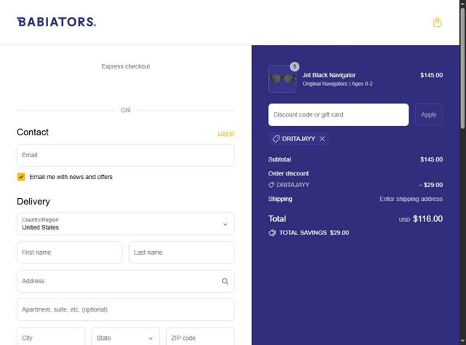Viewport: 466px width, 345px height.
Task: Focus the ZIP code field
Action: (200, 338)
